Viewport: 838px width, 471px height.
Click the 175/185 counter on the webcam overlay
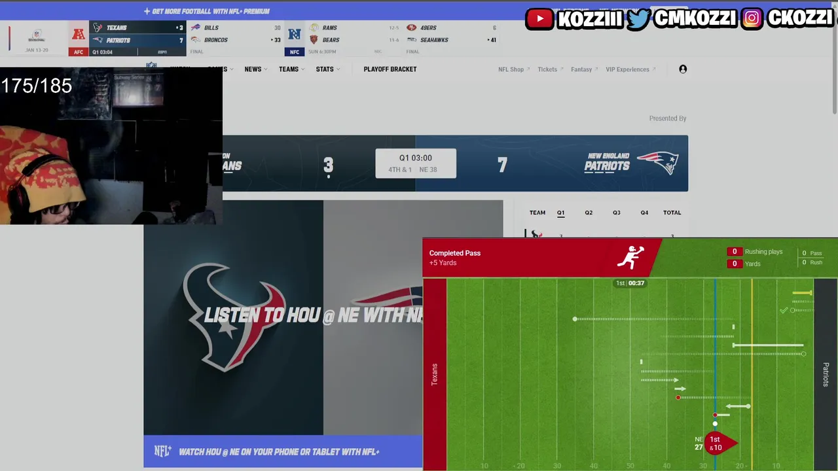click(37, 86)
